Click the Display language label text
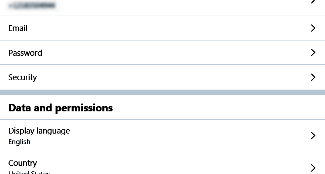This screenshot has width=325, height=174. click(39, 130)
